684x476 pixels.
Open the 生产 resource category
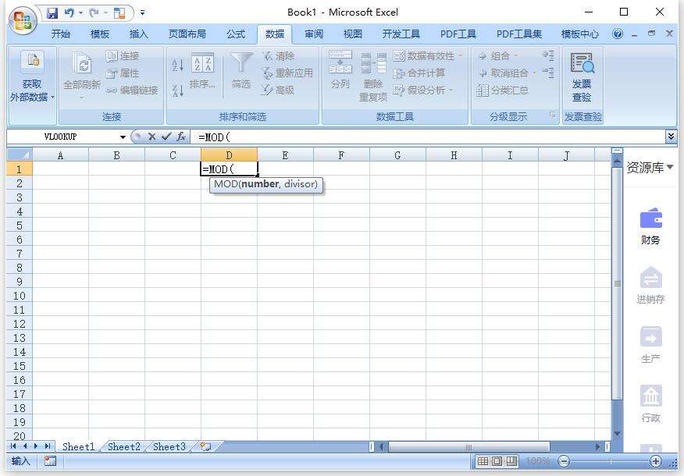coord(650,345)
